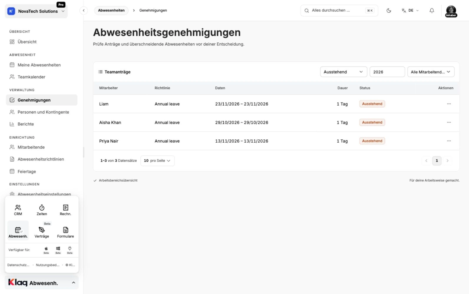Click the Windows platform beta icon
The width and height of the screenshot is (469, 294).
point(58,250)
